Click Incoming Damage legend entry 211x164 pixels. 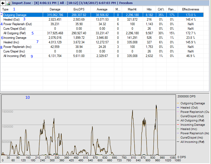pos(193,125)
